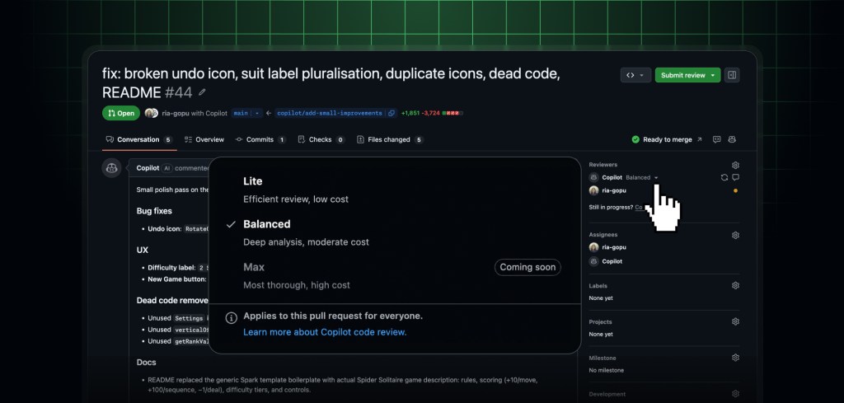Click the UX heading in the comment
844x403 pixels.
pyautogui.click(x=142, y=251)
